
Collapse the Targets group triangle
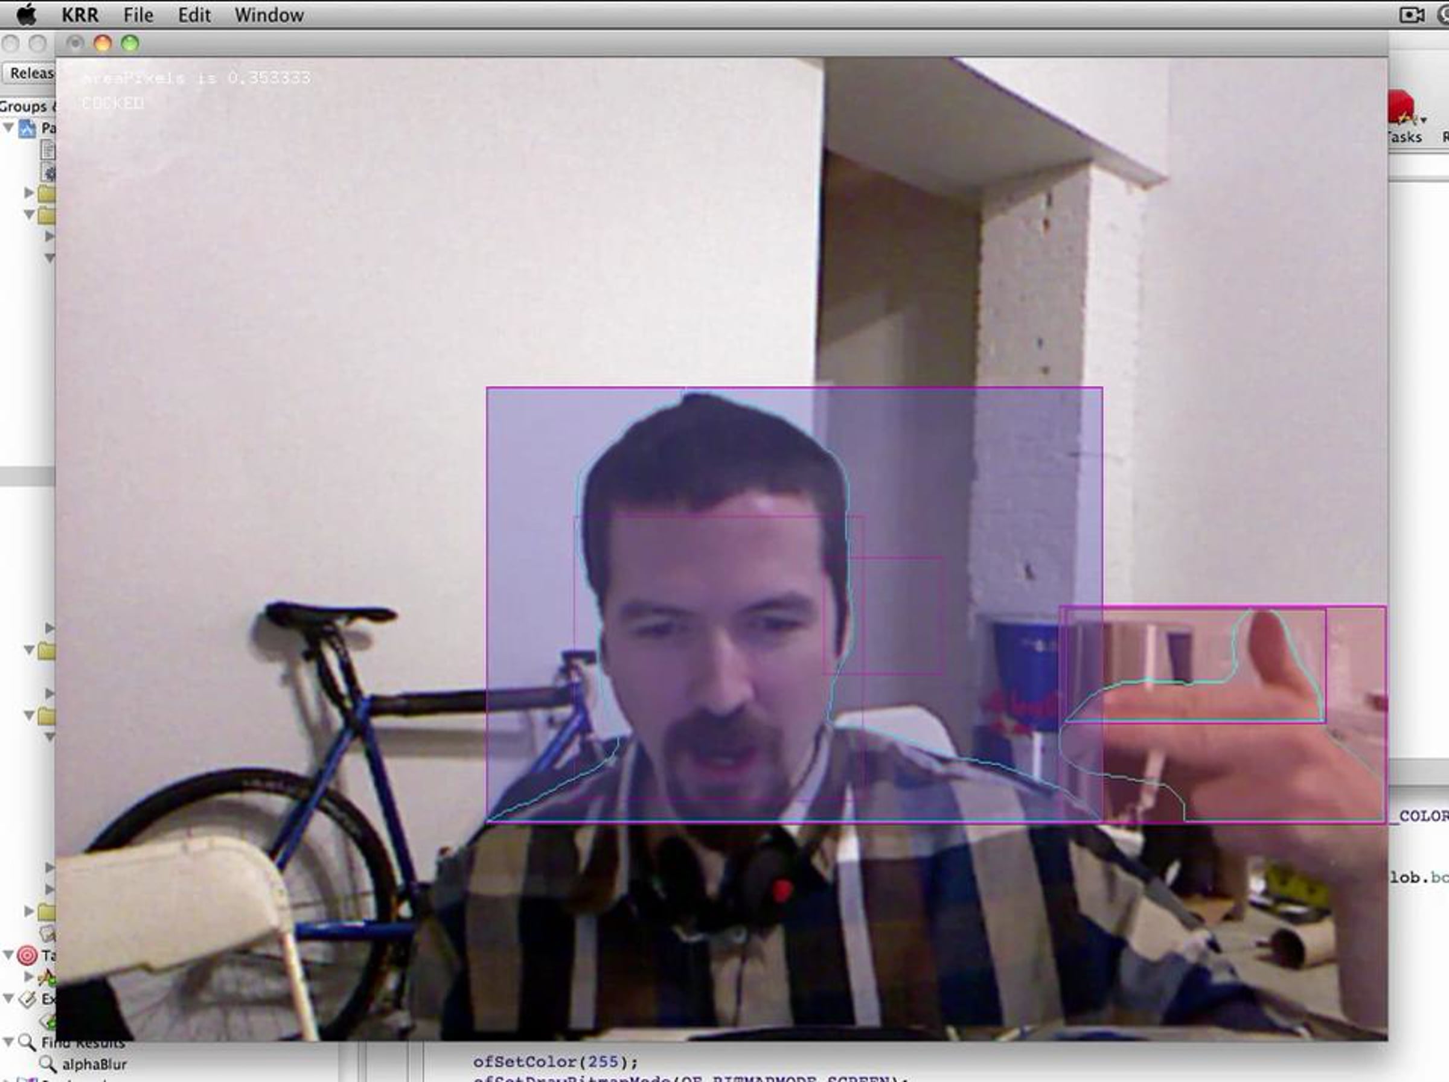pos(8,955)
